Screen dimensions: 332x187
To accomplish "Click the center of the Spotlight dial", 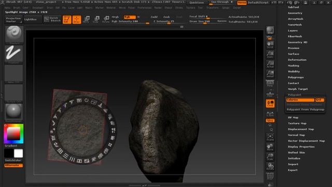I will (82, 130).
